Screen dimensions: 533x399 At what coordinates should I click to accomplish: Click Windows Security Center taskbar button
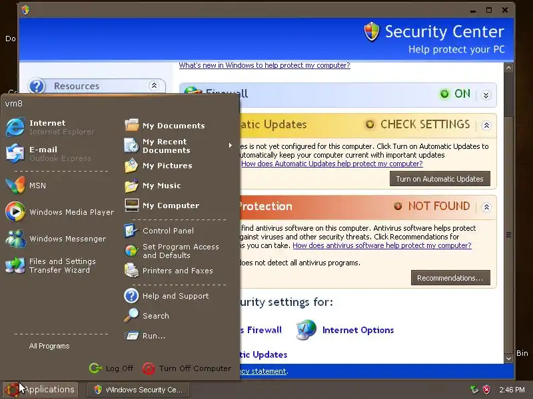[x=138, y=390]
